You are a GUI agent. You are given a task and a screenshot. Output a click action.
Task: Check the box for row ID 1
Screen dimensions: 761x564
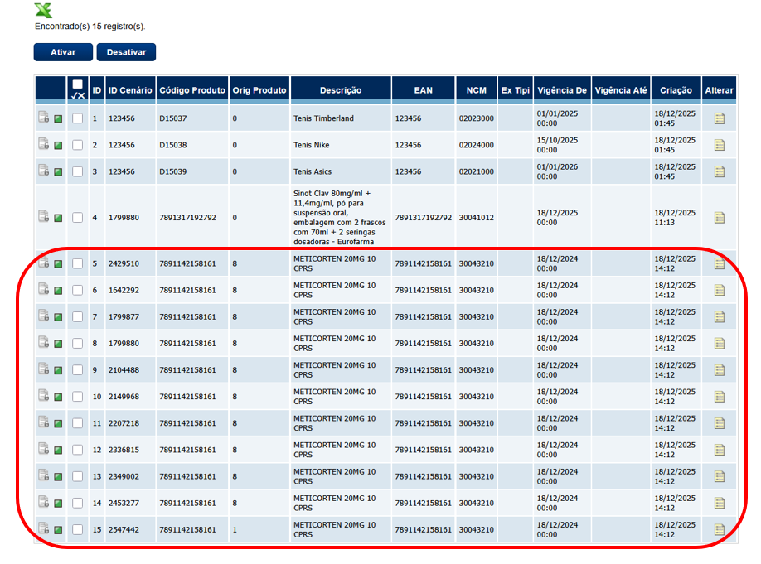(x=78, y=118)
